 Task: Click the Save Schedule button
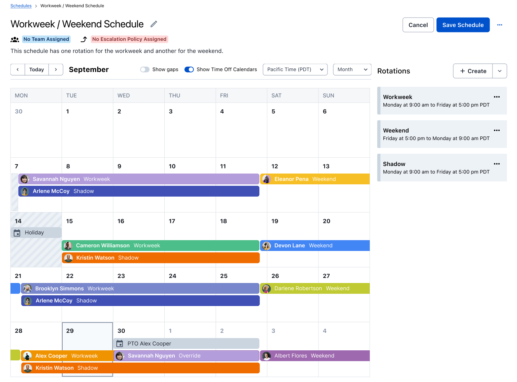(x=463, y=25)
